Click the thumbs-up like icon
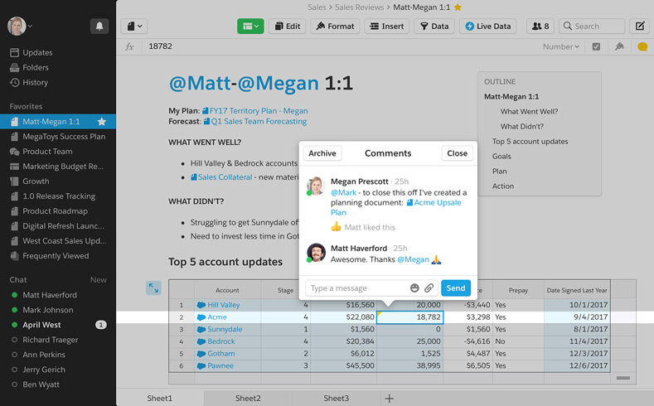 pos(336,227)
